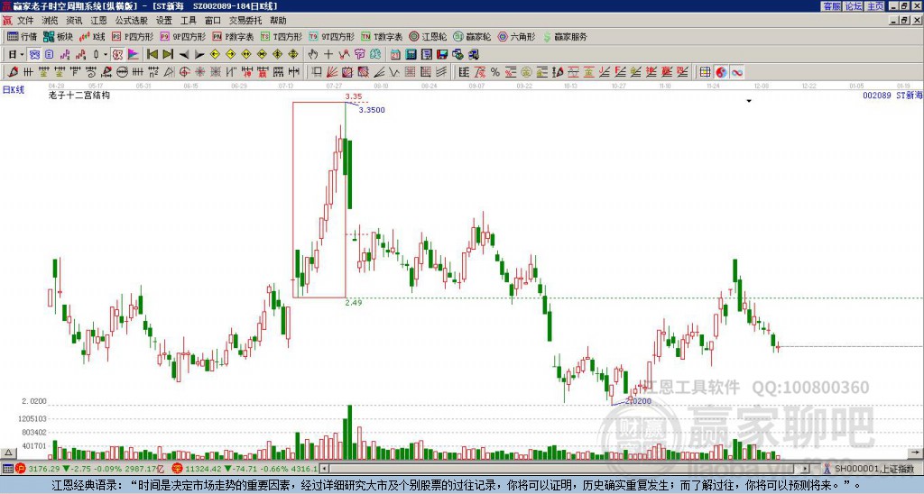Click the 3.3500 high price marker
This screenshot has width=924, height=494.
click(372, 110)
